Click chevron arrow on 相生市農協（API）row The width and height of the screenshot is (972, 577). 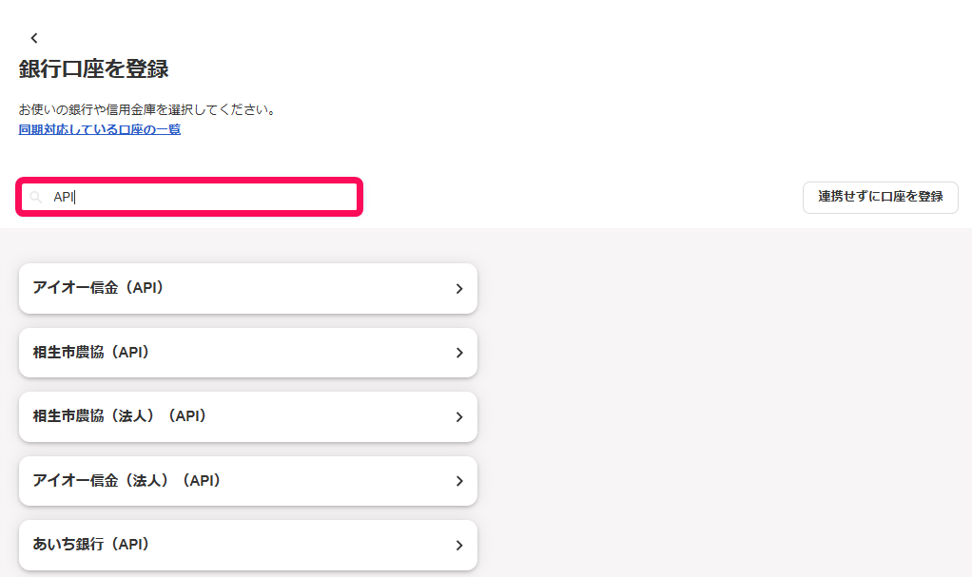(x=459, y=353)
